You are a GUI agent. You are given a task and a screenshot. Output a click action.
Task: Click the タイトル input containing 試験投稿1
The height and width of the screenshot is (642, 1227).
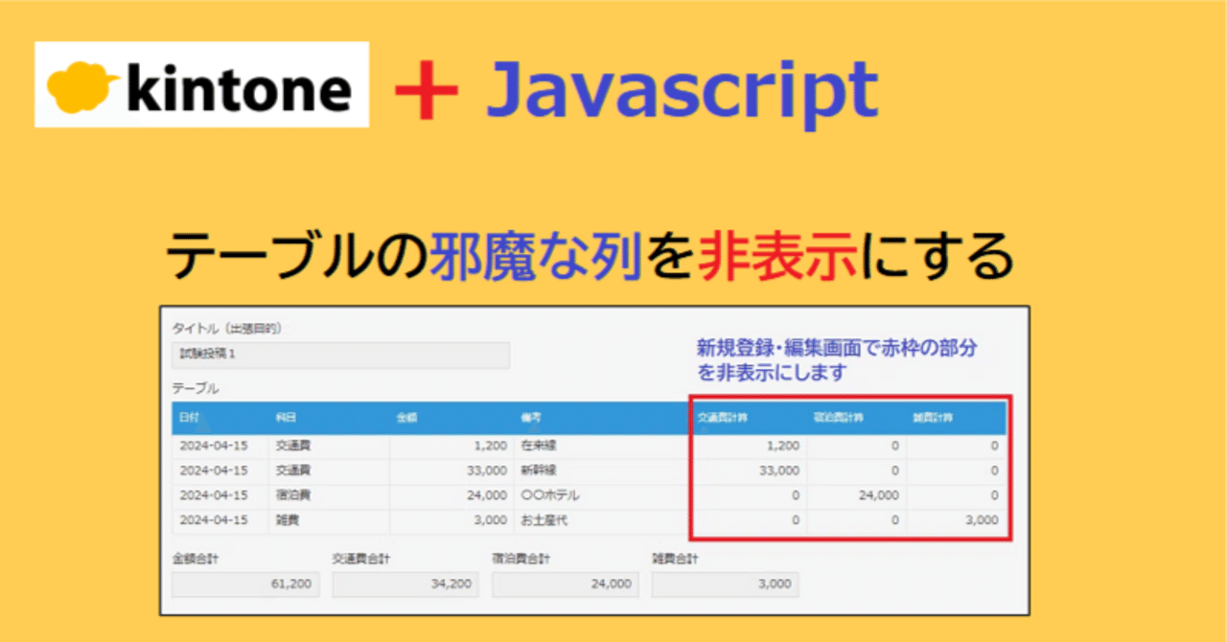click(340, 355)
